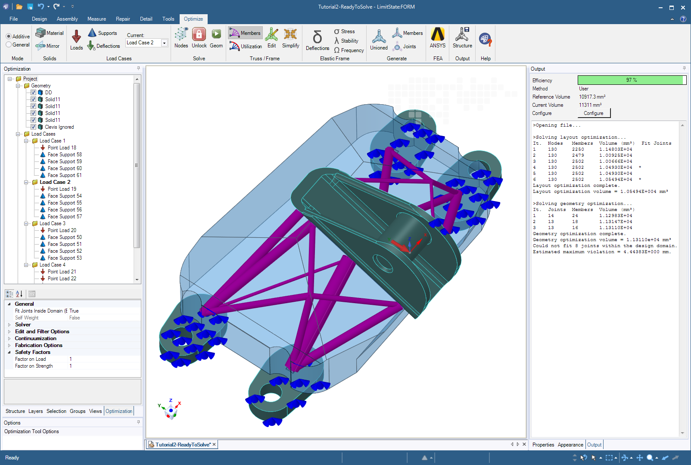Image resolution: width=691 pixels, height=465 pixels.
Task: Collapse the Project tree node
Action: coord(10,79)
